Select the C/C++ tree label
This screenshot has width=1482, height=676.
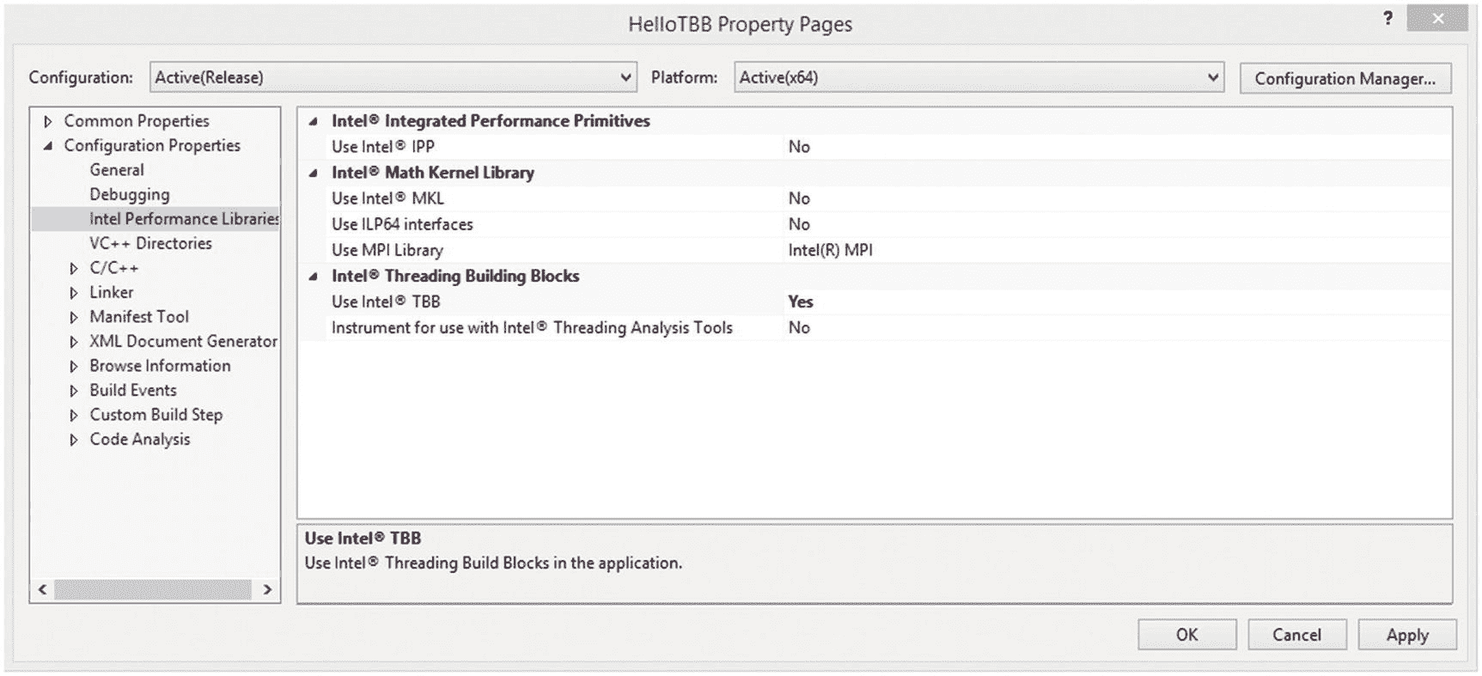point(114,268)
